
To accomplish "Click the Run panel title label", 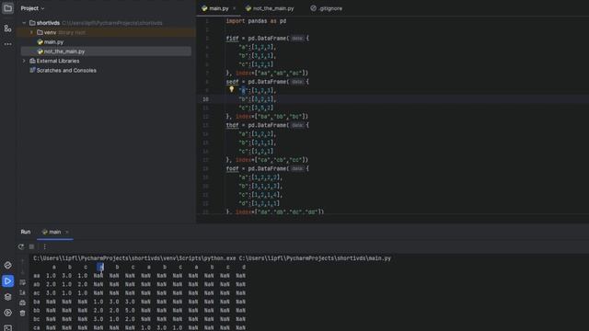I will pos(26,232).
